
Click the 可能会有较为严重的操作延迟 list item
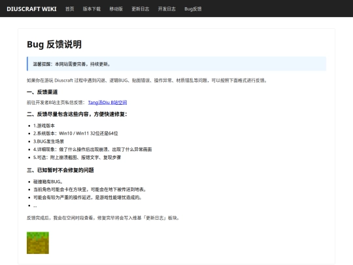point(88,198)
